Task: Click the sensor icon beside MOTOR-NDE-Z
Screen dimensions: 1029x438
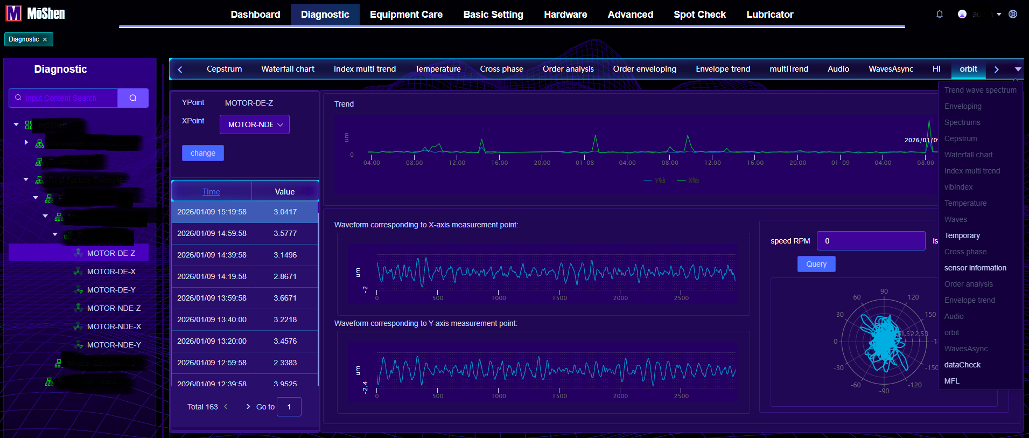Action: (79, 308)
